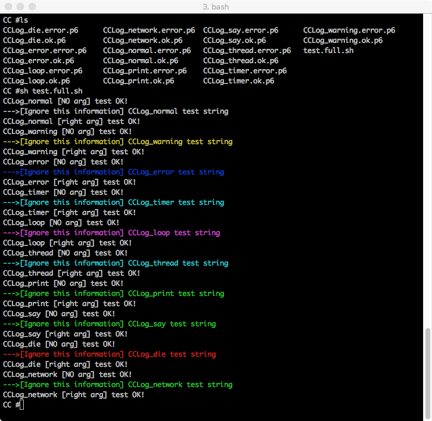The height and width of the screenshot is (421, 432).
Task: Click 'CCLog_error [right arg] test OK!' line
Action: (70, 182)
